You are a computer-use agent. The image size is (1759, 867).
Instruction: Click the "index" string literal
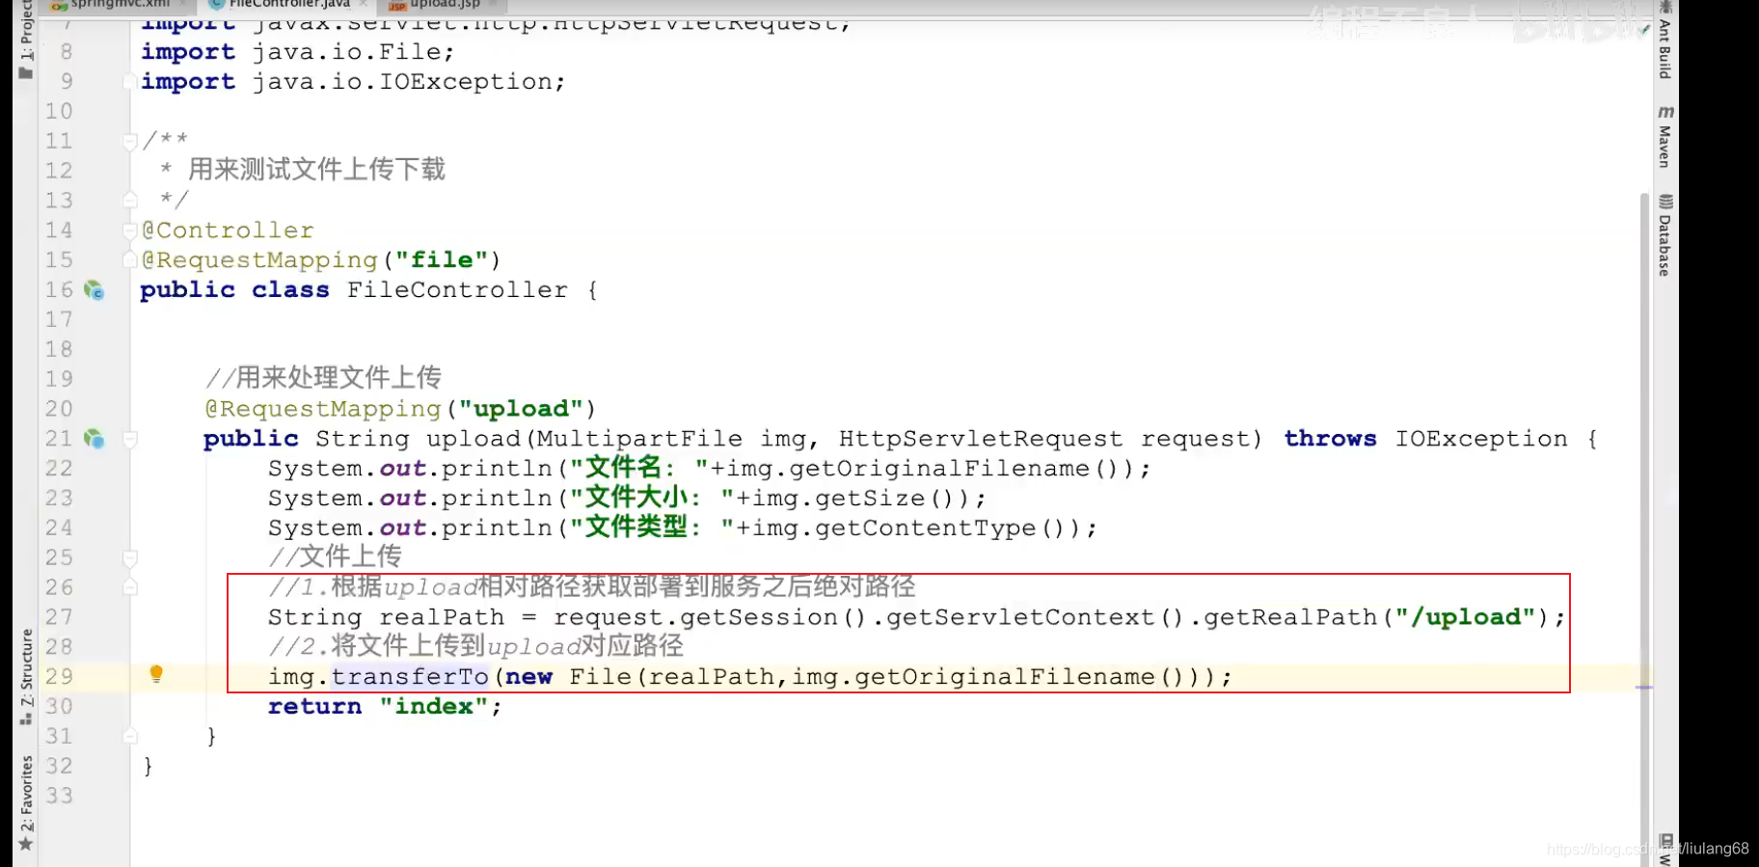pos(434,707)
